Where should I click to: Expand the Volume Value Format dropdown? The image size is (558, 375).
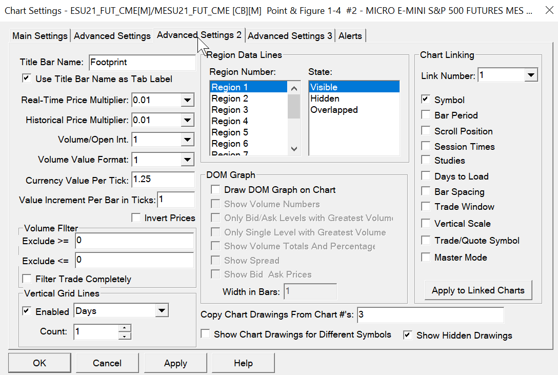188,160
